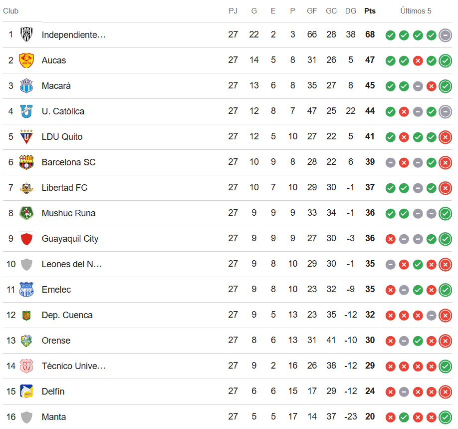This screenshot has width=458, height=429.
Task: Sort by the Pts column header
Action: [370, 11]
